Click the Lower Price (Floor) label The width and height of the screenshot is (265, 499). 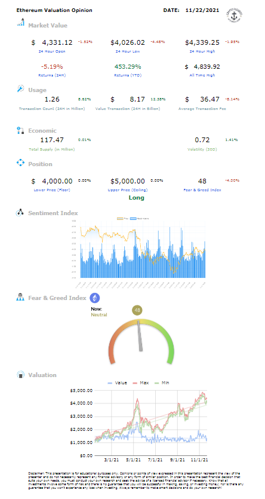point(52,190)
